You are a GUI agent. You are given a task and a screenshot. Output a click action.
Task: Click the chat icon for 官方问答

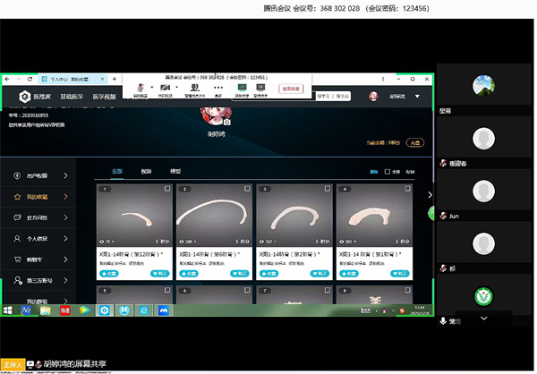[x=17, y=217]
